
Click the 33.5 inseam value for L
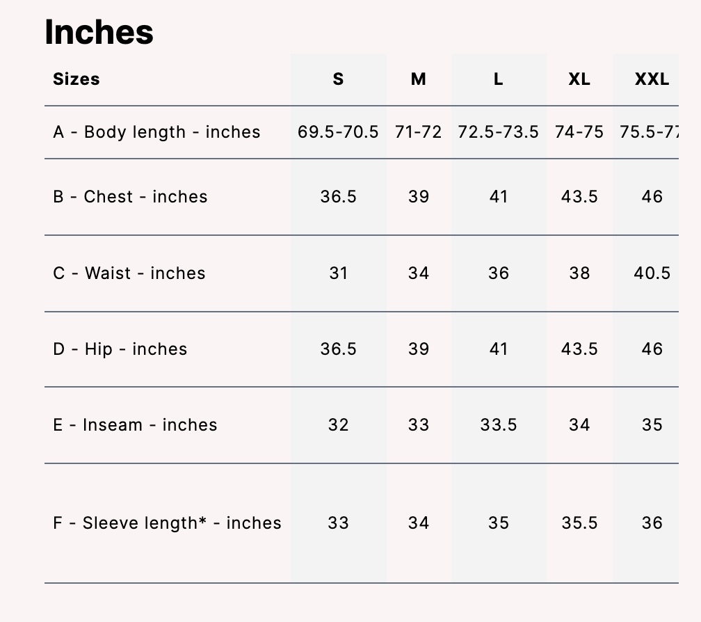498,425
